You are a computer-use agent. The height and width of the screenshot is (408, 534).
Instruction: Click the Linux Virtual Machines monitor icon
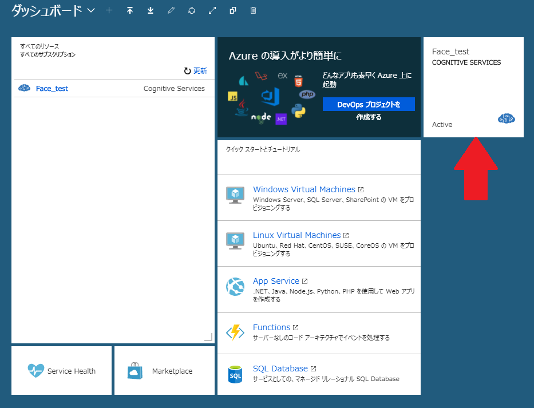(x=235, y=241)
